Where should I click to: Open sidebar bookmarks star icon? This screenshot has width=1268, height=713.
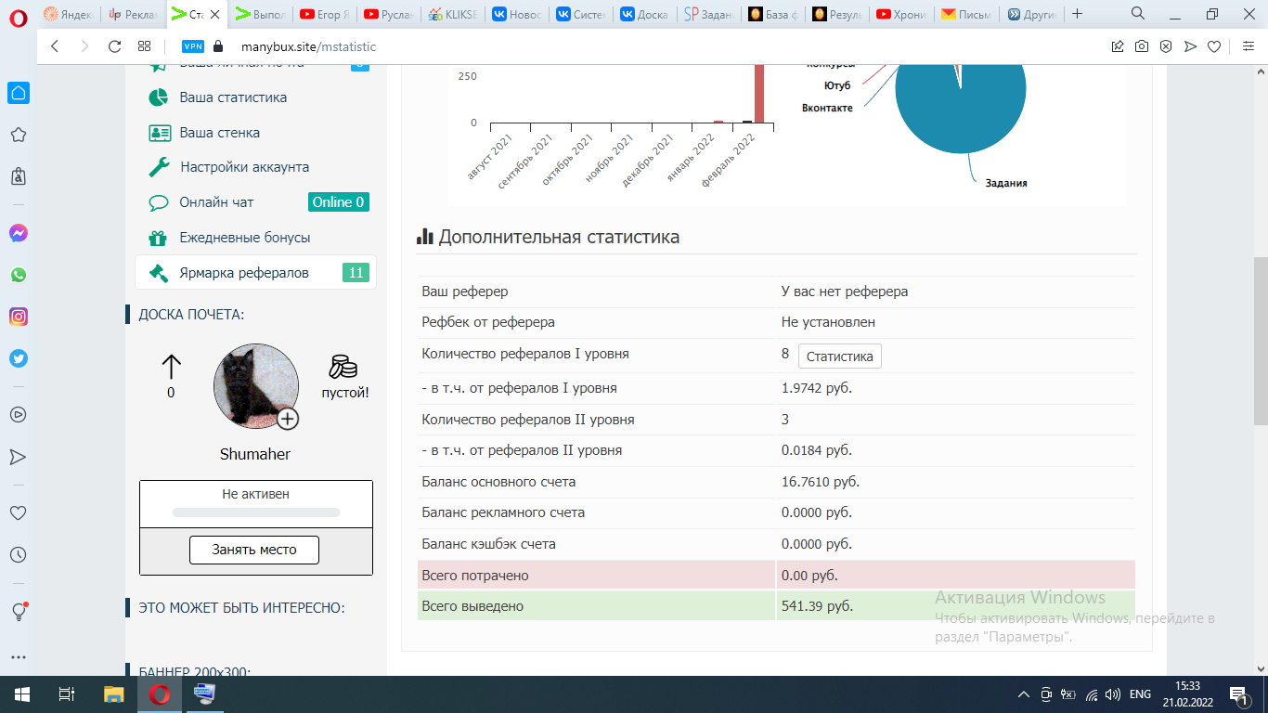point(18,135)
